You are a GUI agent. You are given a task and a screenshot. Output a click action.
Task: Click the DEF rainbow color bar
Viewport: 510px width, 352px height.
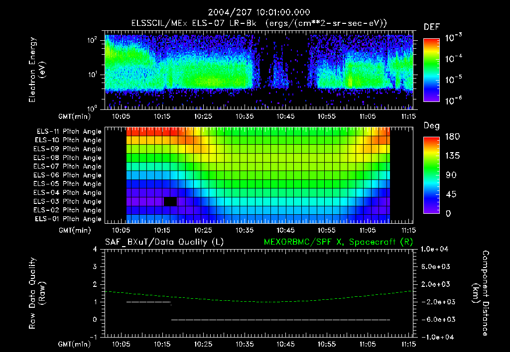click(431, 70)
